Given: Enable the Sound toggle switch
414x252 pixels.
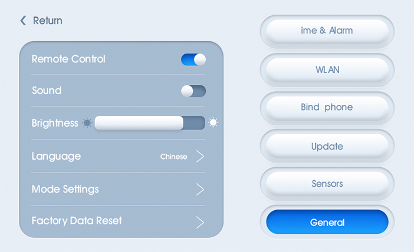Looking at the screenshot, I should (193, 91).
